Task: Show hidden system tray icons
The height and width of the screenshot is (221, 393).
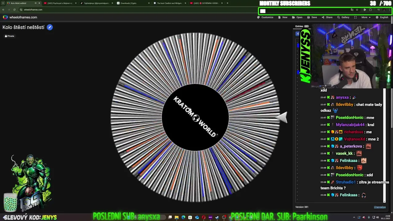Action: pyautogui.click(x=354, y=217)
